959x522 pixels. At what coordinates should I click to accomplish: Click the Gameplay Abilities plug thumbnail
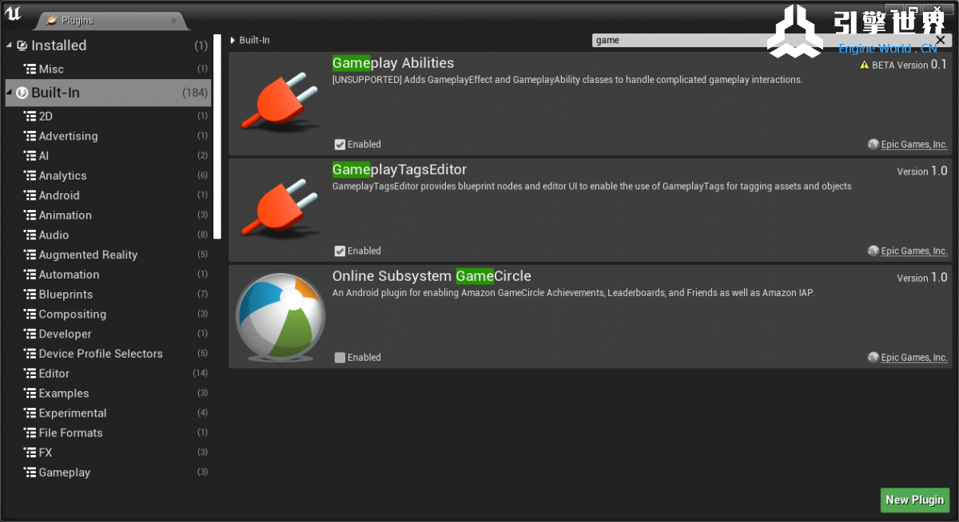pos(281,103)
